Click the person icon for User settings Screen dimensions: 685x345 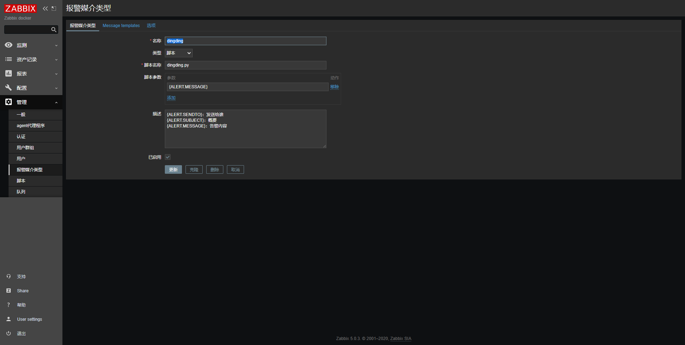9,319
